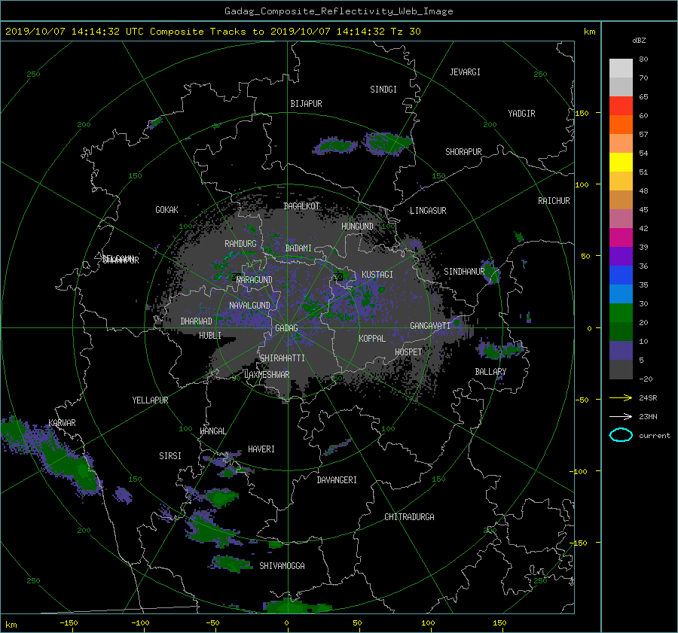678x633 pixels.
Task: Click the CHITRADURGA city label
Action: 409,517
